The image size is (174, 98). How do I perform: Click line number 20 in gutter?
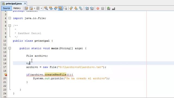(5, 78)
